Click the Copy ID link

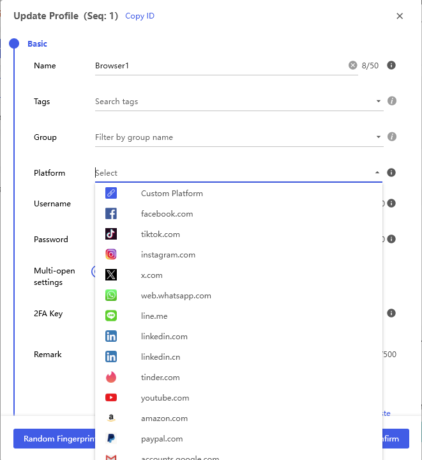click(x=139, y=16)
